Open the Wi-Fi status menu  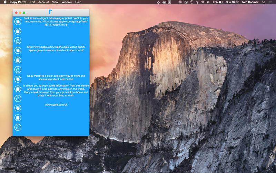click(203, 2)
